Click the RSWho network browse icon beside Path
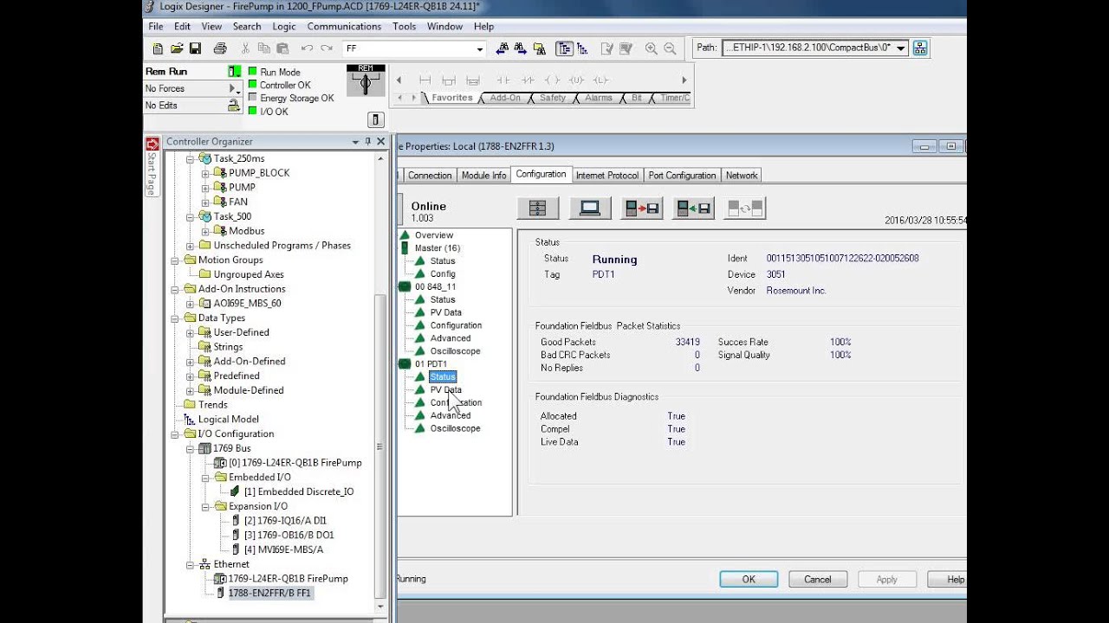 (920, 48)
